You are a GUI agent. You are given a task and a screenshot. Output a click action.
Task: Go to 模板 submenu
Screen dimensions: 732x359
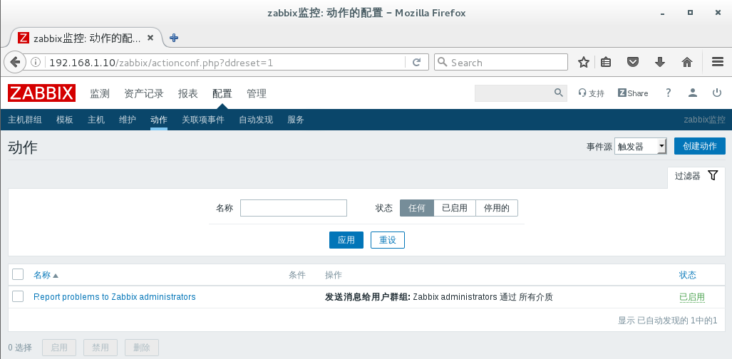point(65,120)
